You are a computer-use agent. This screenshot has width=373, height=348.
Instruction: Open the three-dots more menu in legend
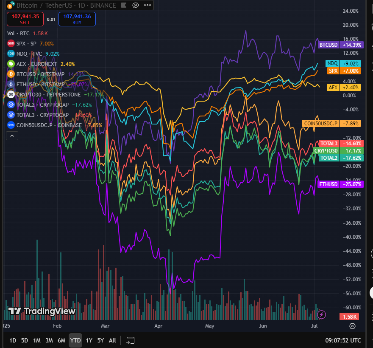[x=148, y=5]
